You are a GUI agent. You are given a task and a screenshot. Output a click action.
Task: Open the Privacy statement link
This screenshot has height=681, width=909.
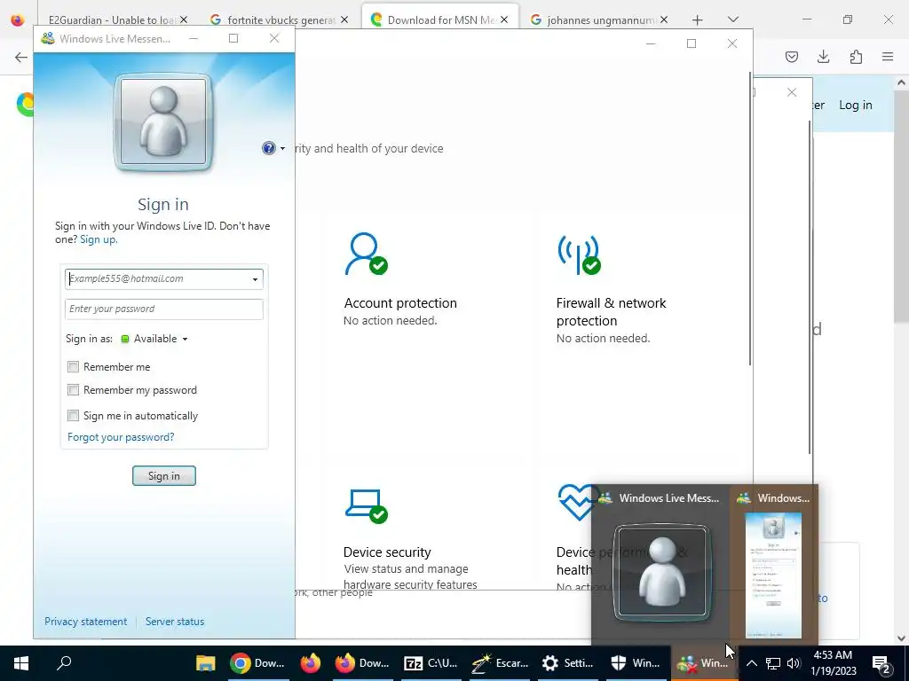86,622
